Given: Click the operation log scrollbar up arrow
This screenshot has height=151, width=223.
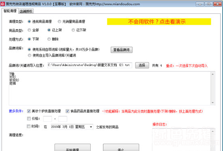Looking at the screenshot, I should point(213,131).
